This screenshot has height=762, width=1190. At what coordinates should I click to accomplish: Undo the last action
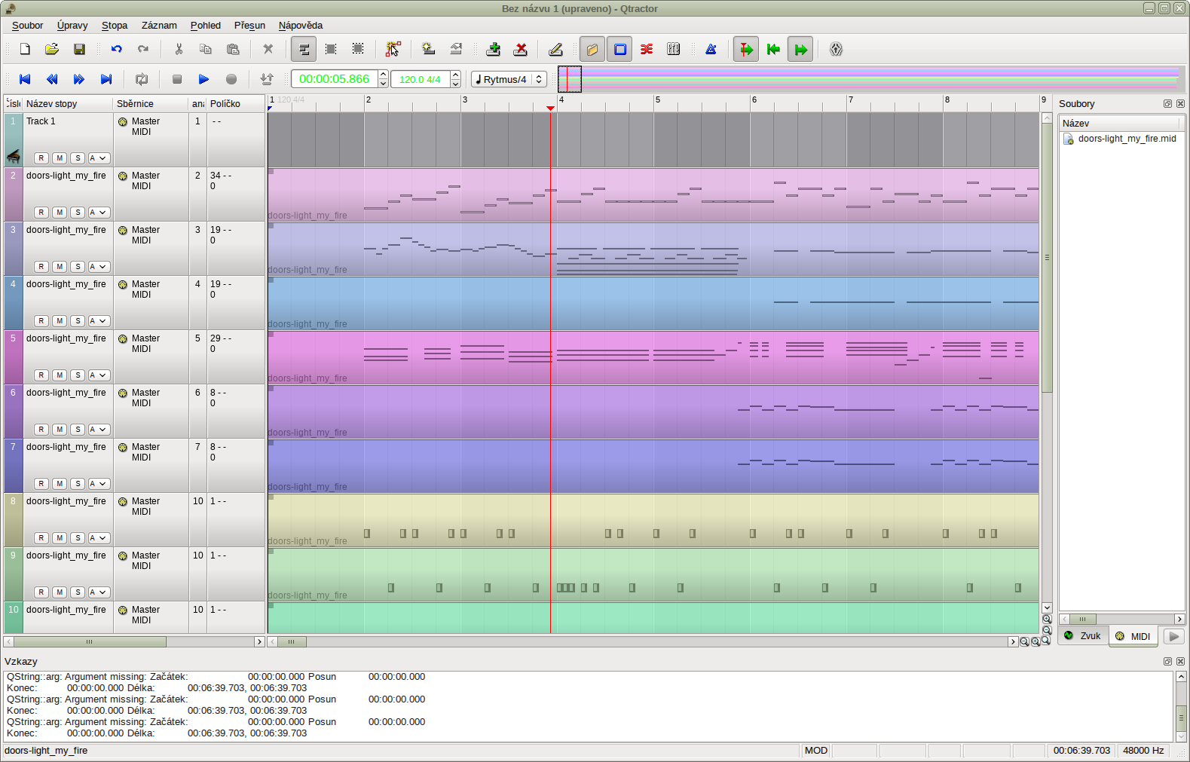[116, 49]
